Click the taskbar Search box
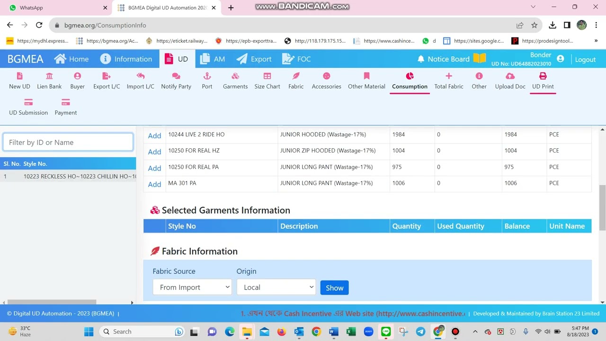 pos(143,332)
